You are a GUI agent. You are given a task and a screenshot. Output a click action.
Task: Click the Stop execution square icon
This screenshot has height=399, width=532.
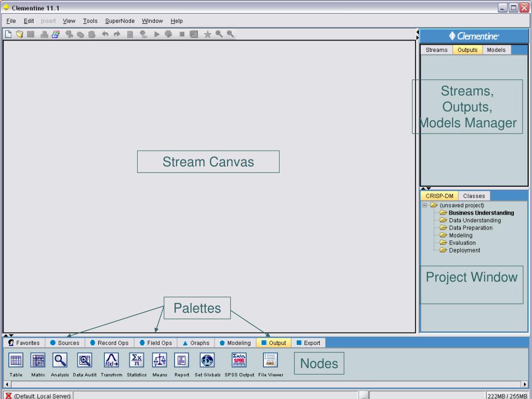coord(182,34)
